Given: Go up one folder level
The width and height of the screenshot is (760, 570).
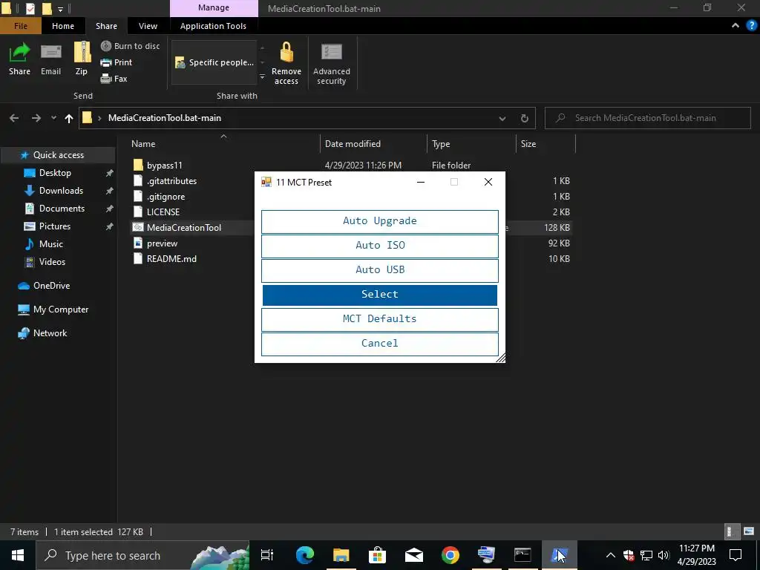Looking at the screenshot, I should tap(69, 118).
